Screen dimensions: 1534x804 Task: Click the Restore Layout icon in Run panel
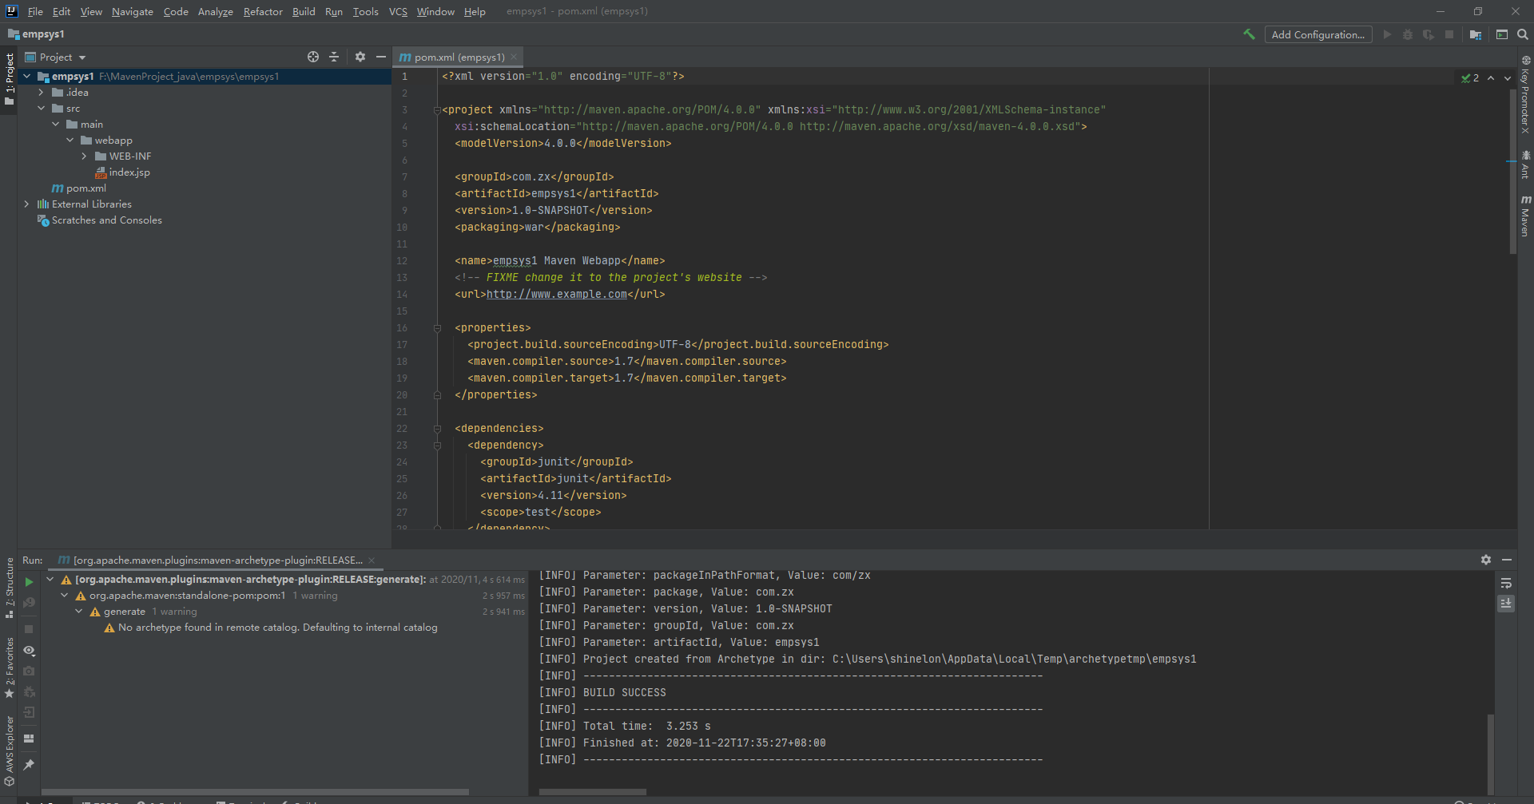[29, 739]
